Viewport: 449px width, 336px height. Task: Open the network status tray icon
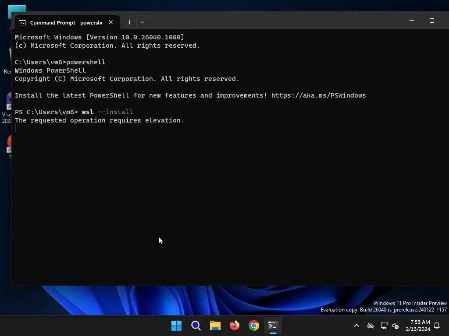[384, 325]
